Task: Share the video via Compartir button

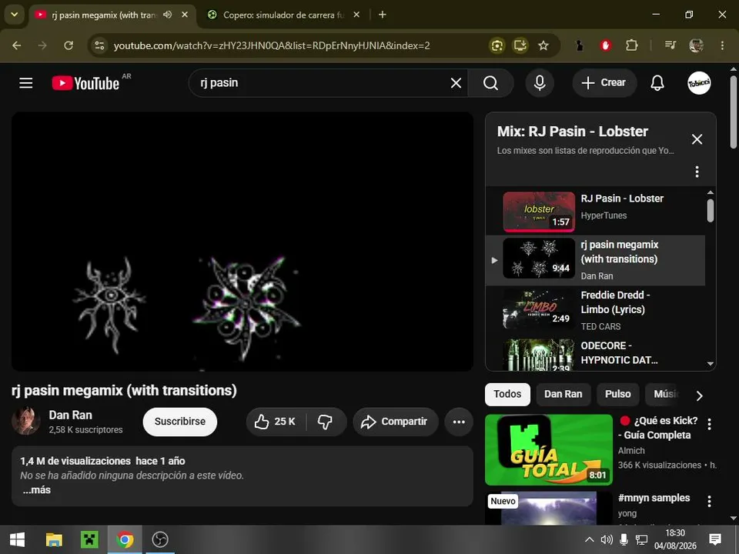Action: point(395,422)
